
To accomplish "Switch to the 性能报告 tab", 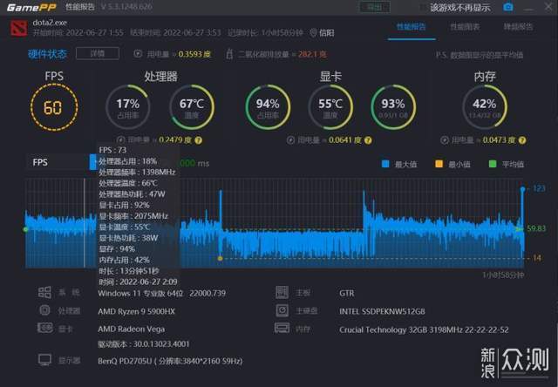I will pos(411,27).
